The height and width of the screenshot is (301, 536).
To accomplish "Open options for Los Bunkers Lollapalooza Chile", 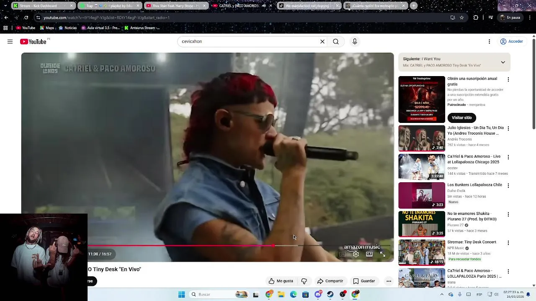I will [508, 186].
